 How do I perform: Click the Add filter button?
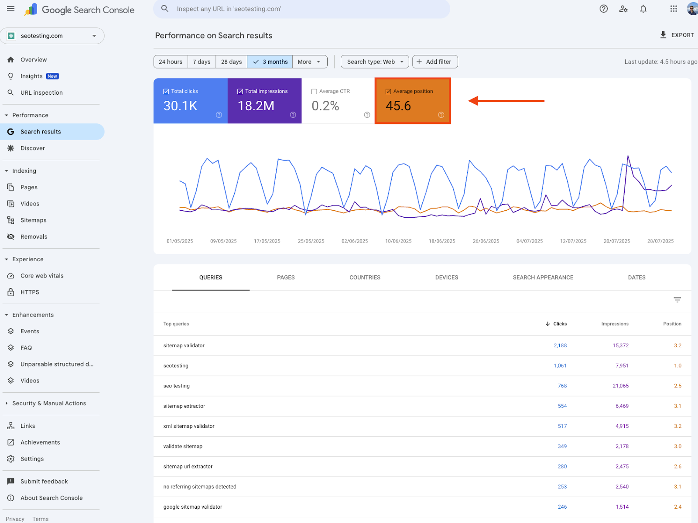(435, 62)
